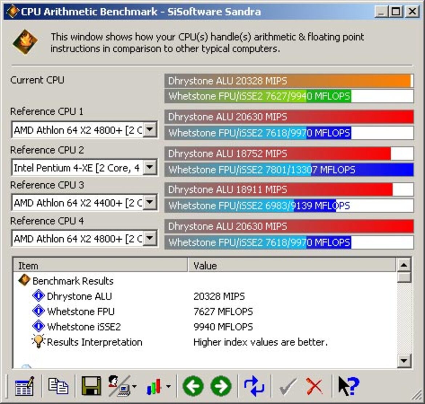Click Current CPU Whetstone 7627/9940 bar
This screenshot has width=425, height=404.
click(289, 96)
